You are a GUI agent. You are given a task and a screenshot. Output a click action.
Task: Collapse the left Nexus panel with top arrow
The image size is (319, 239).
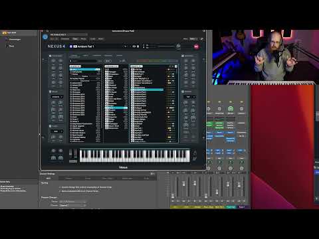[43, 59]
